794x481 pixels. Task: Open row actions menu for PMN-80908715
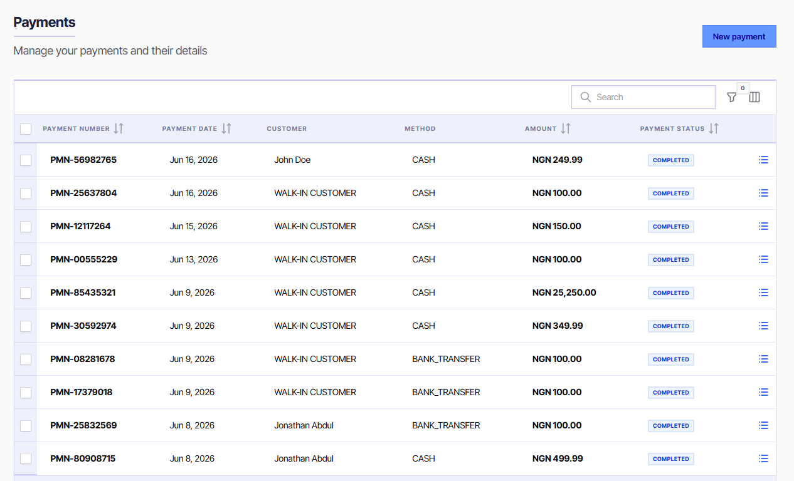tap(763, 458)
